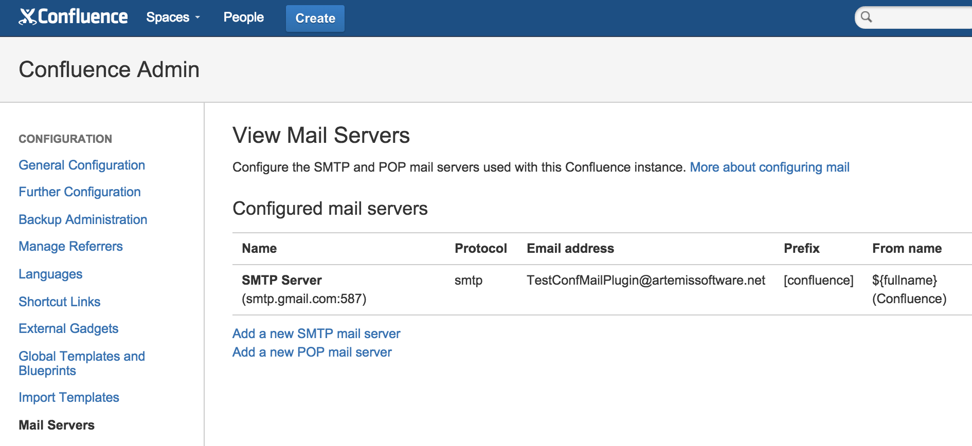This screenshot has width=972, height=446.
Task: Click the Prefix column header
Action: point(801,248)
